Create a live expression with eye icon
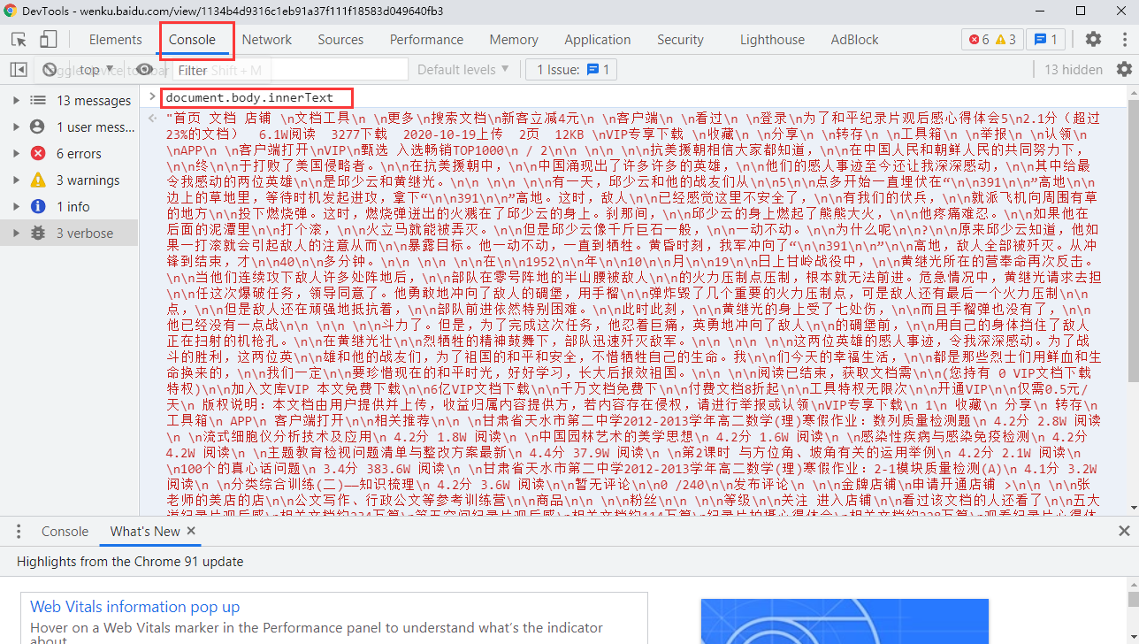This screenshot has height=644, width=1139. tap(144, 70)
